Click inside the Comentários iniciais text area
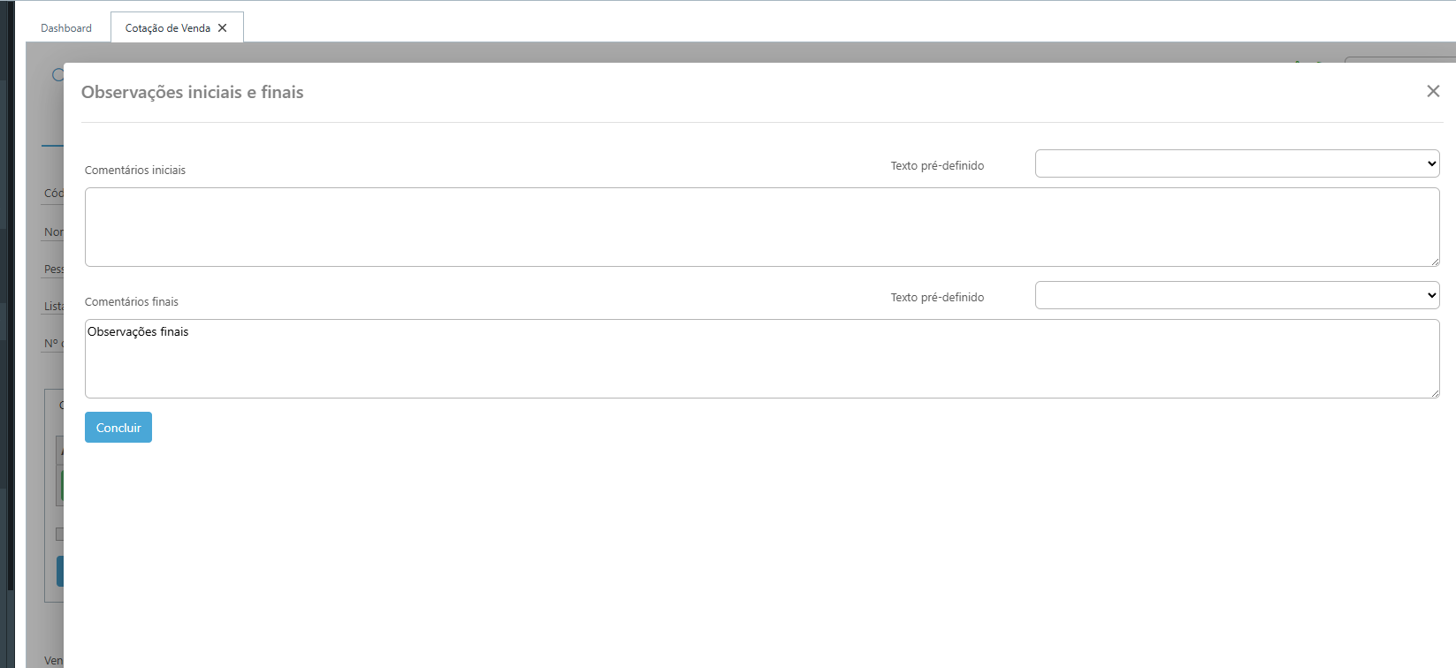1456x668 pixels. [x=762, y=227]
